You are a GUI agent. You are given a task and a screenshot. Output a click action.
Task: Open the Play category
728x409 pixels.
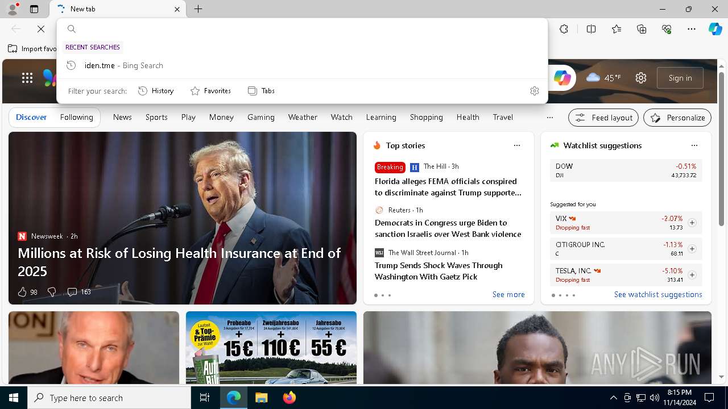point(188,117)
